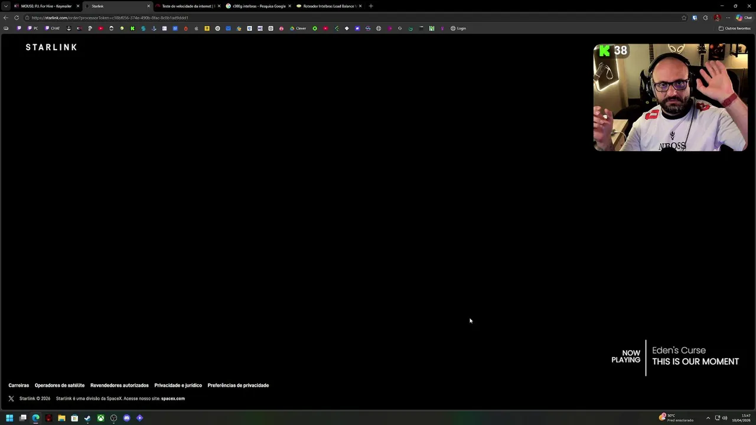
Task: Click the Starlink logo in the page header
Action: 51,47
